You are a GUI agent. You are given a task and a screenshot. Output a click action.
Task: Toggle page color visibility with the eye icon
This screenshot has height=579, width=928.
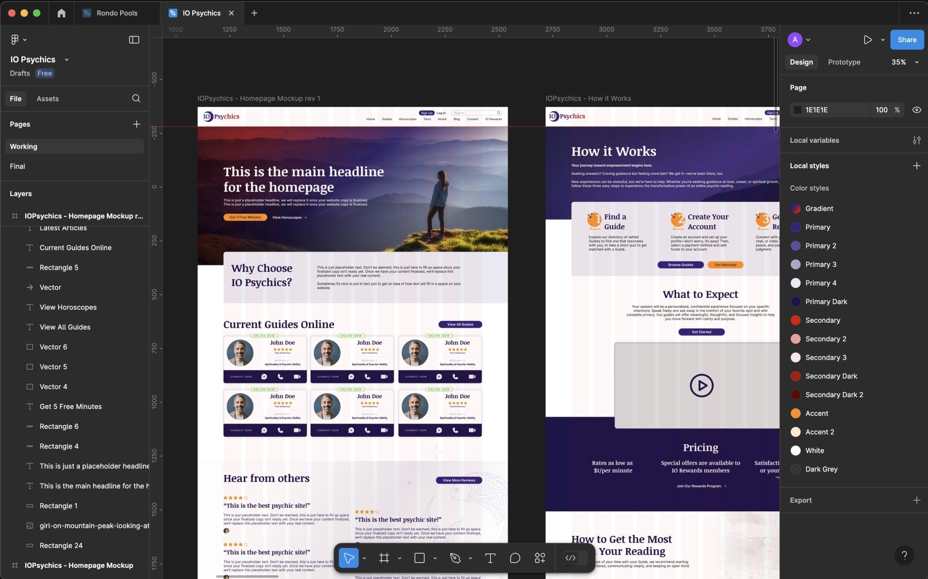coord(916,110)
